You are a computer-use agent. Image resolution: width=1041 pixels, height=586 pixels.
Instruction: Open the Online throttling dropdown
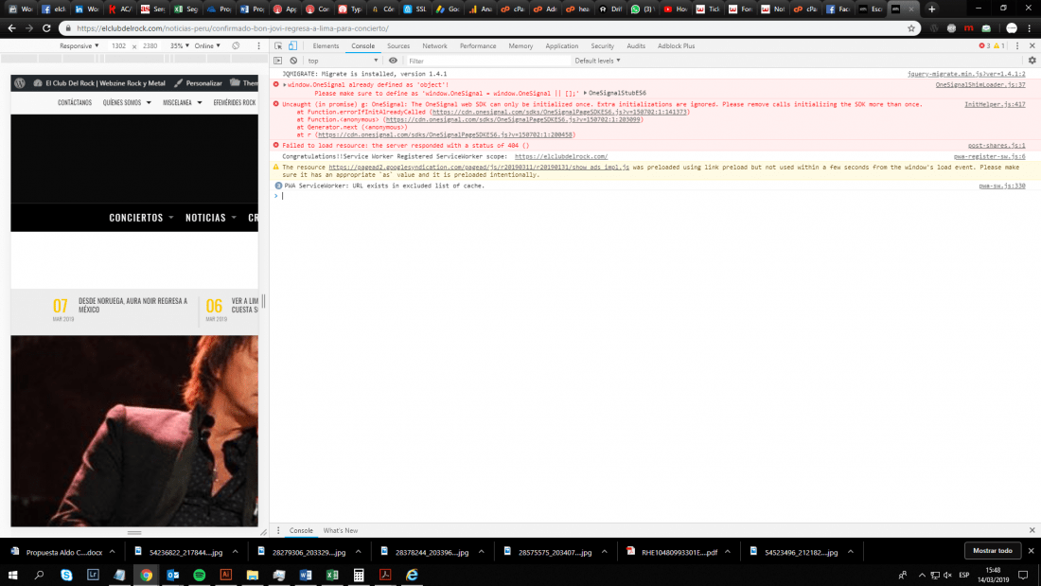(207, 45)
